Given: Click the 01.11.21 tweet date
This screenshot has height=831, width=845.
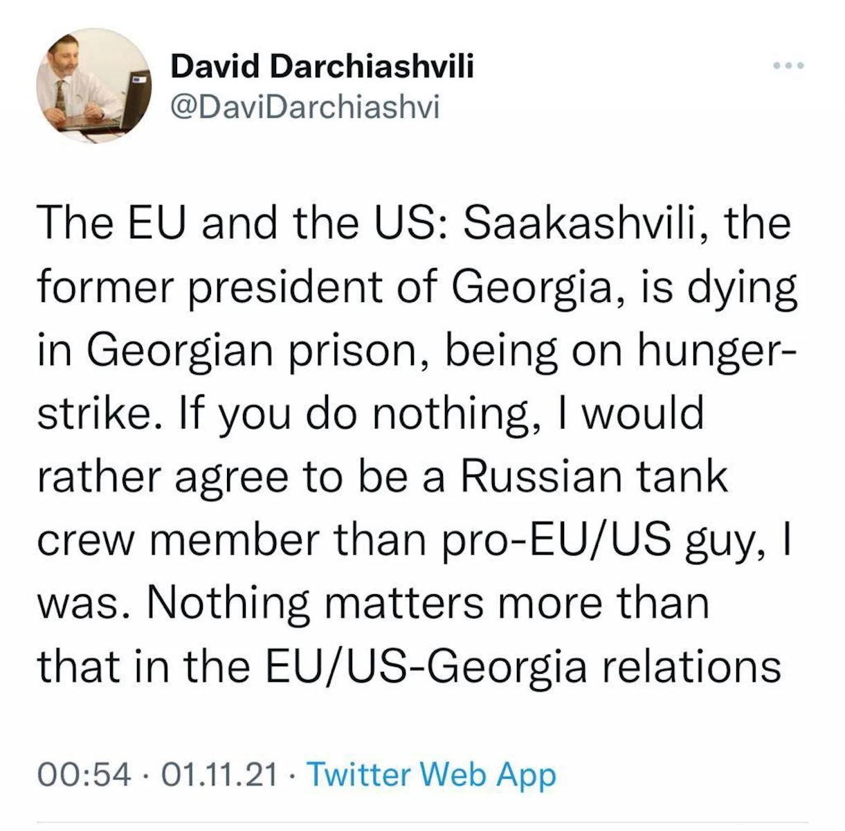Looking at the screenshot, I should (219, 774).
